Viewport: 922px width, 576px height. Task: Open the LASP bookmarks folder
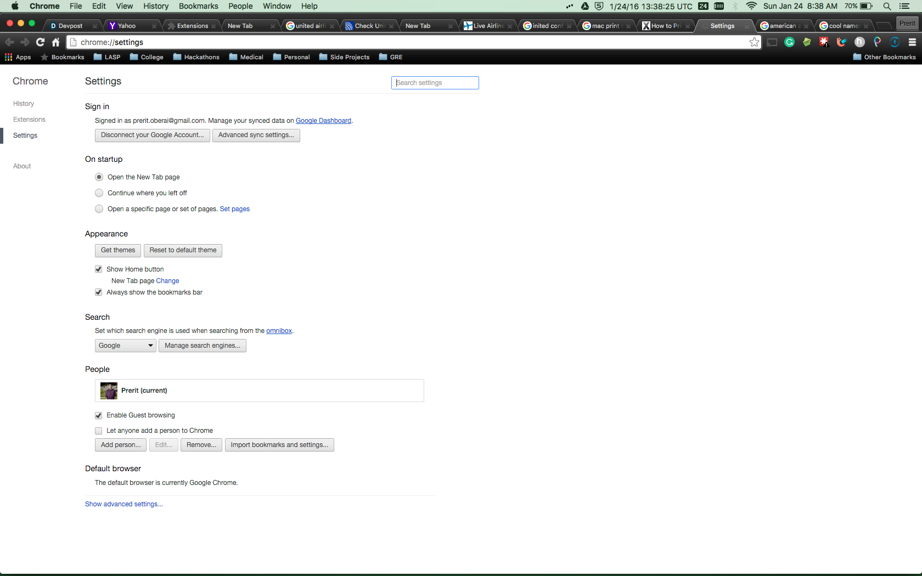(x=107, y=57)
